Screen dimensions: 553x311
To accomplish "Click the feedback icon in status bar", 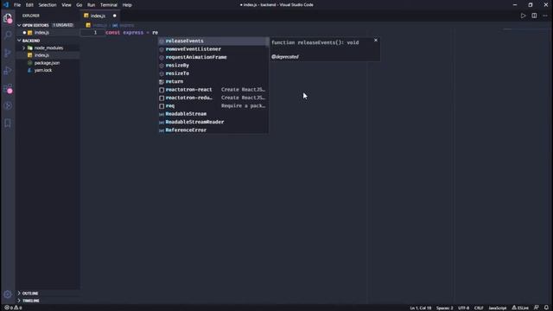I will 537,308.
